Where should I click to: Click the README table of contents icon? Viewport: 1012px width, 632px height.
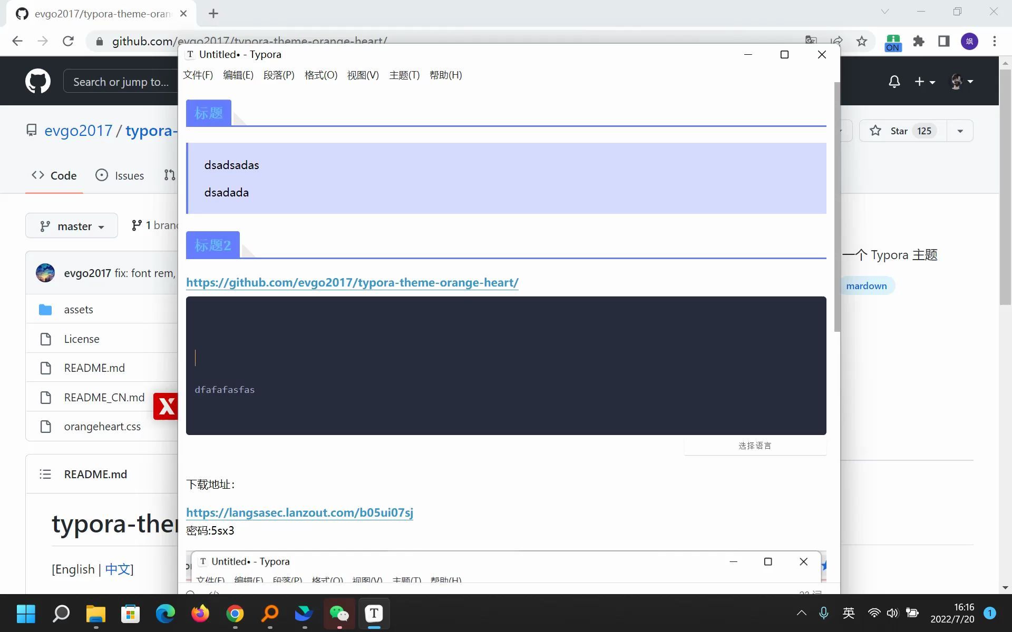[x=45, y=474]
